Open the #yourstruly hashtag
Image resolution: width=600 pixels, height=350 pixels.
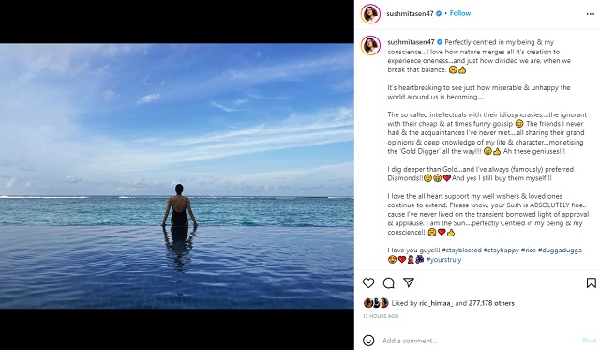[443, 260]
